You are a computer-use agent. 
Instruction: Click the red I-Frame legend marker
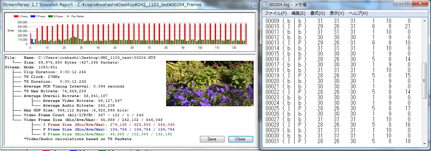click(16, 16)
